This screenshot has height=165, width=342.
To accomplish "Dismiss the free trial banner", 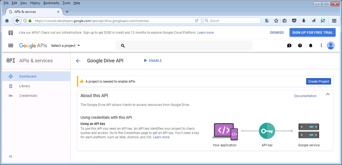I will click(x=277, y=33).
